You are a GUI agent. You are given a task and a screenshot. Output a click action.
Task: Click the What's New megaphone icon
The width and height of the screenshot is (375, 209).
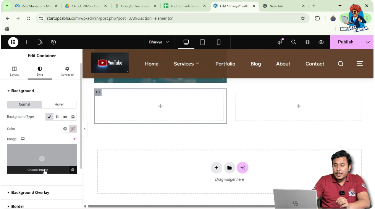pos(280,42)
